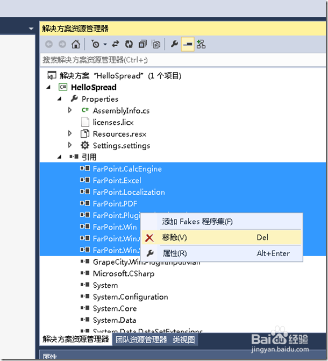Open dropdown arrow next to clock filter icon
The image size is (328, 361).
coord(105,44)
